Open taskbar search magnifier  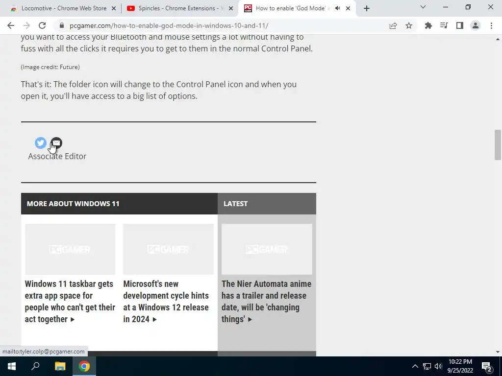(x=35, y=366)
